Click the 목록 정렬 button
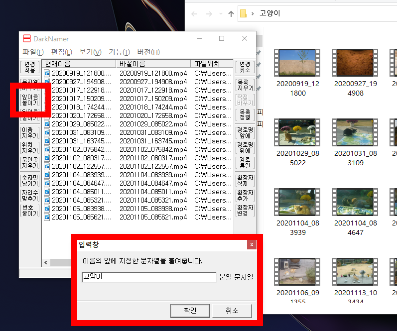This screenshot has width=397, height=331. (245, 114)
